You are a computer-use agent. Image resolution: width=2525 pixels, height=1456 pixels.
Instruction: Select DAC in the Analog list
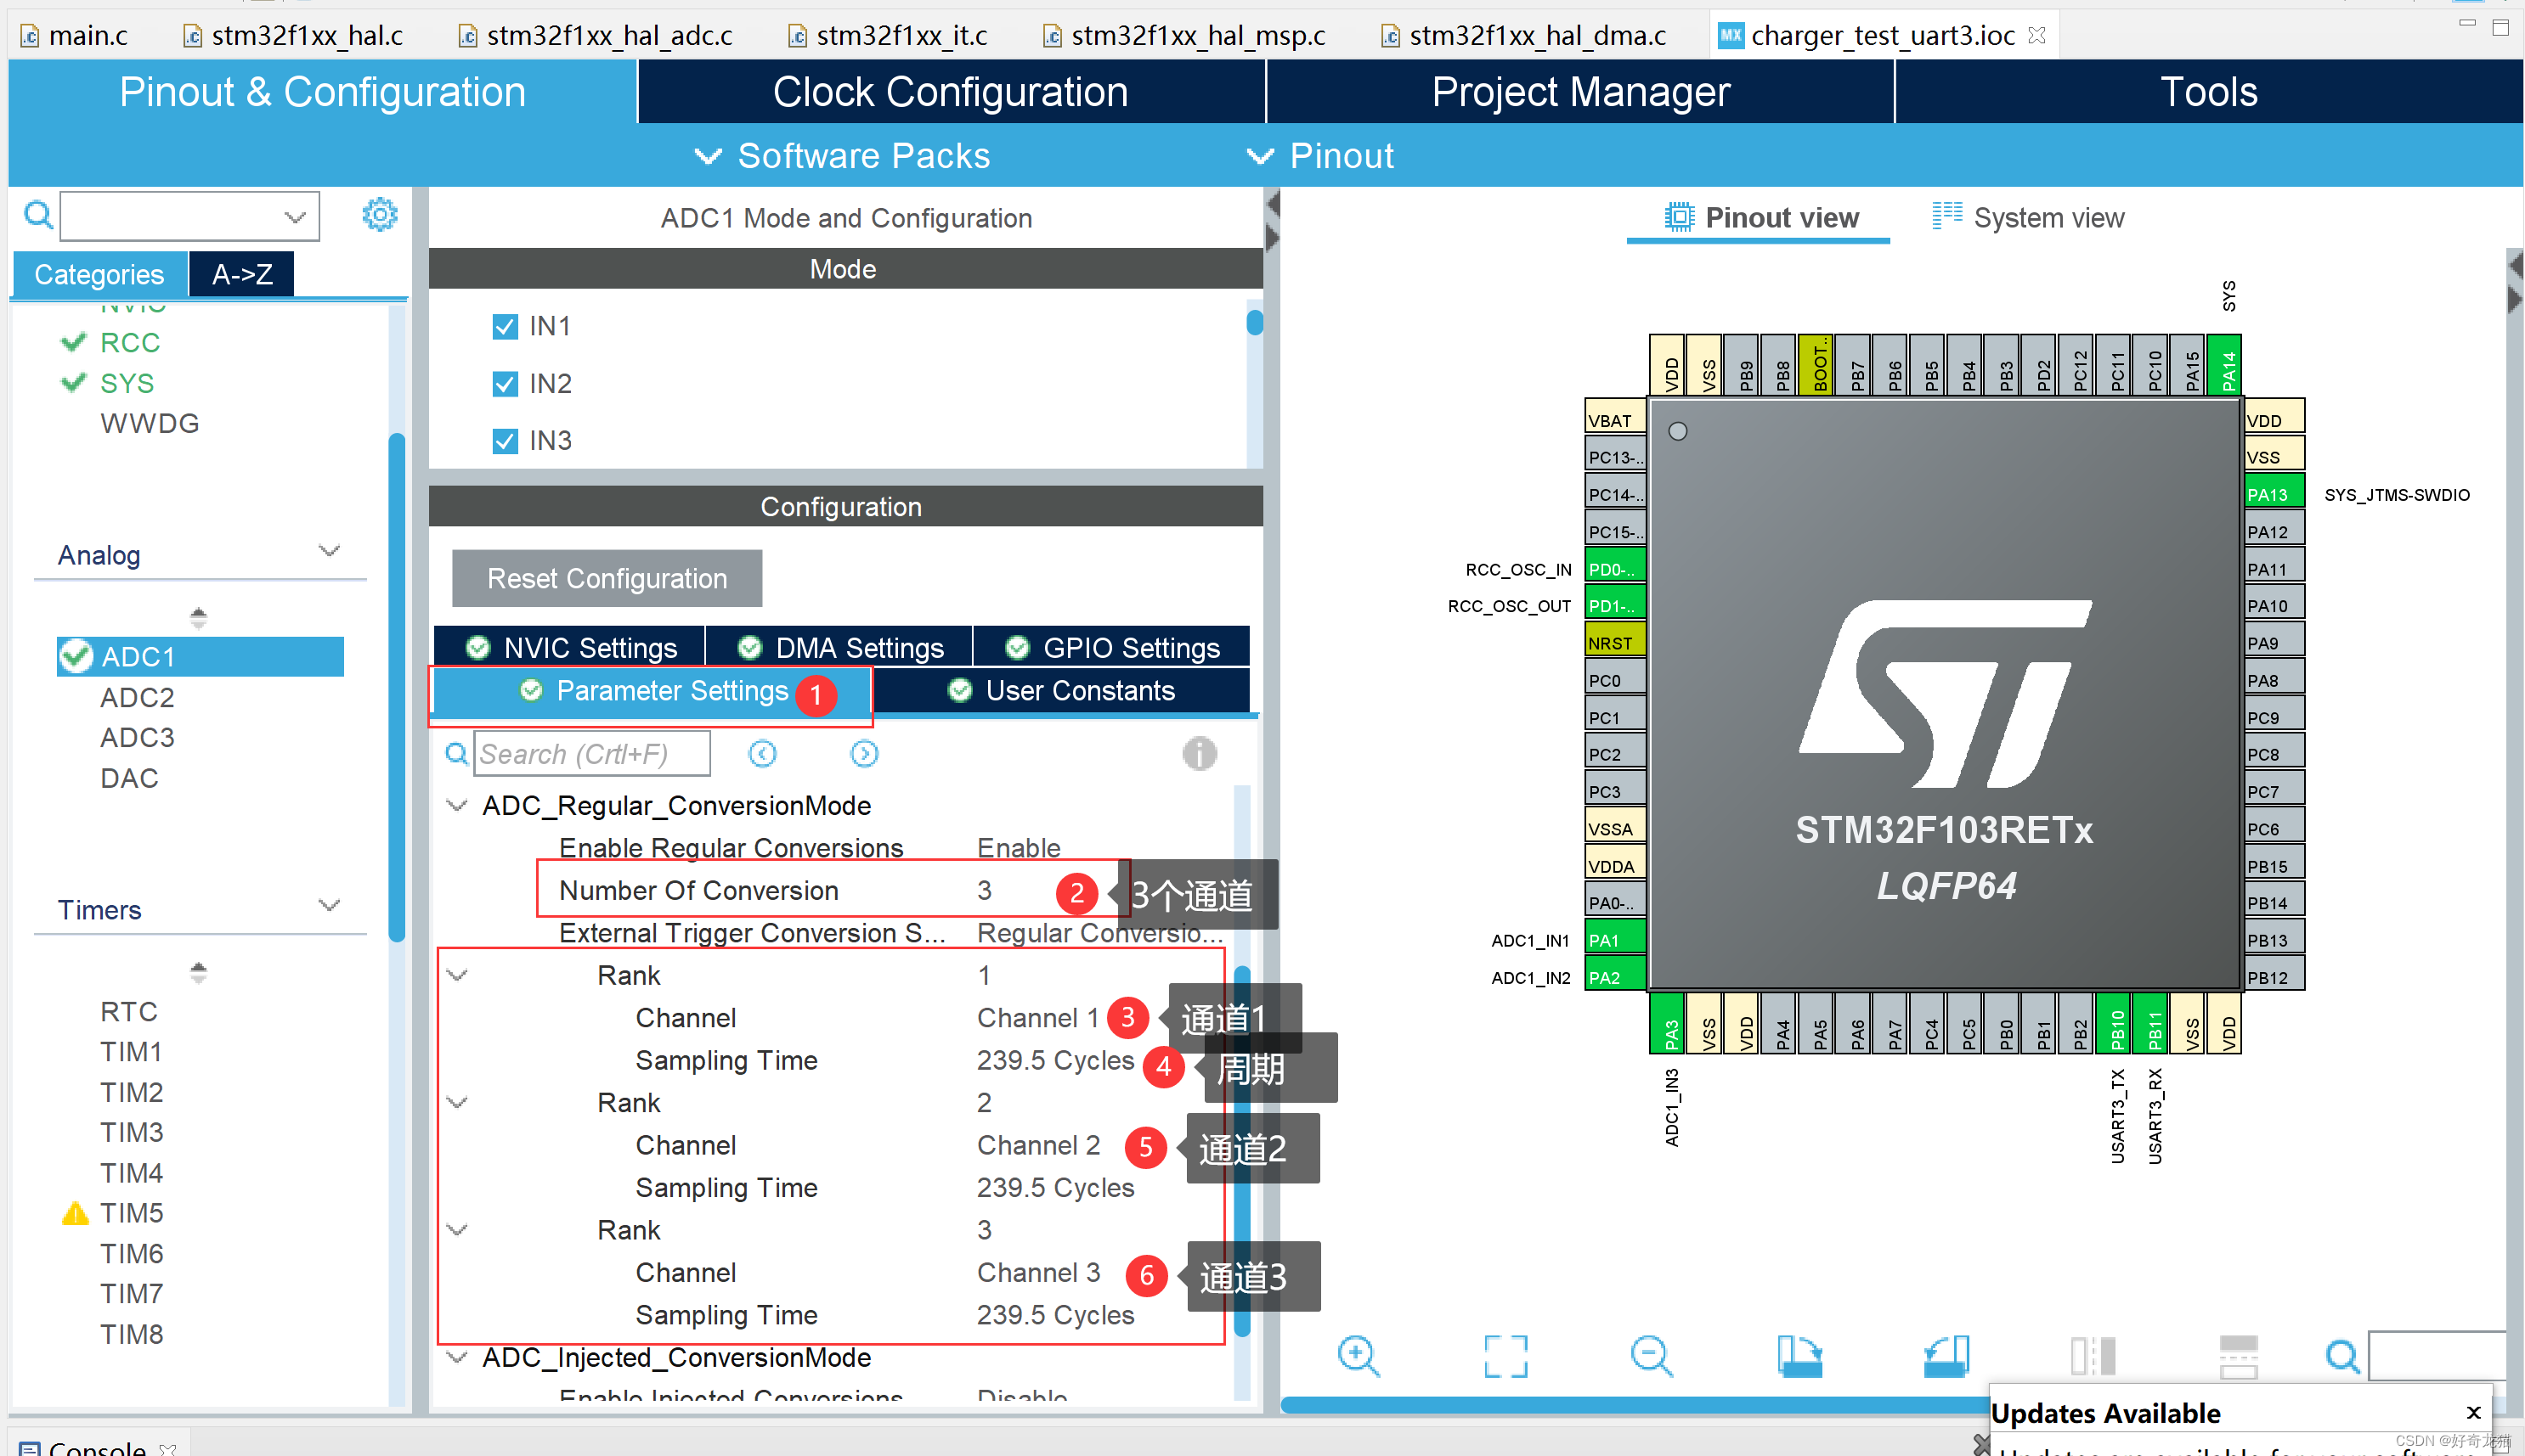pos(129,778)
